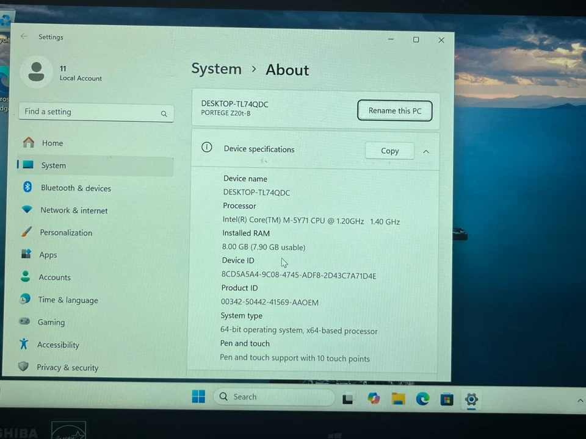Viewport: 586px width, 439px height.
Task: Click the About page title
Action: click(x=287, y=70)
